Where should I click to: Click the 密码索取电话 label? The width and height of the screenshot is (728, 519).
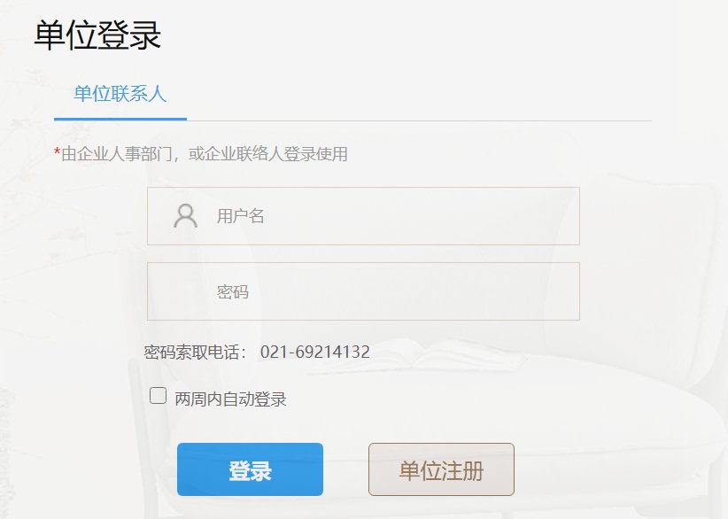pos(197,352)
